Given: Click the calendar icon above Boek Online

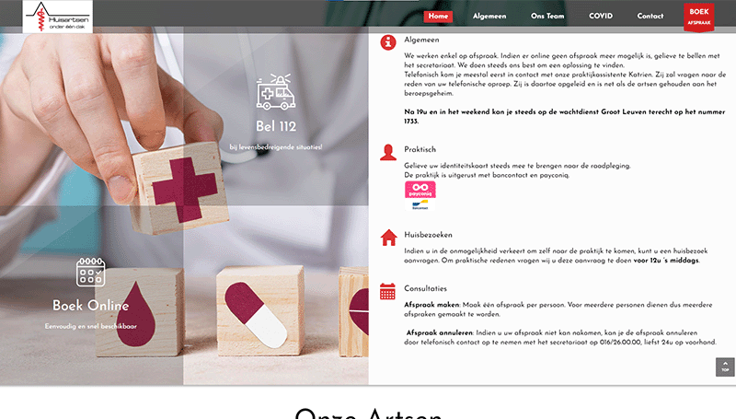Looking at the screenshot, I should pyautogui.click(x=90, y=272).
